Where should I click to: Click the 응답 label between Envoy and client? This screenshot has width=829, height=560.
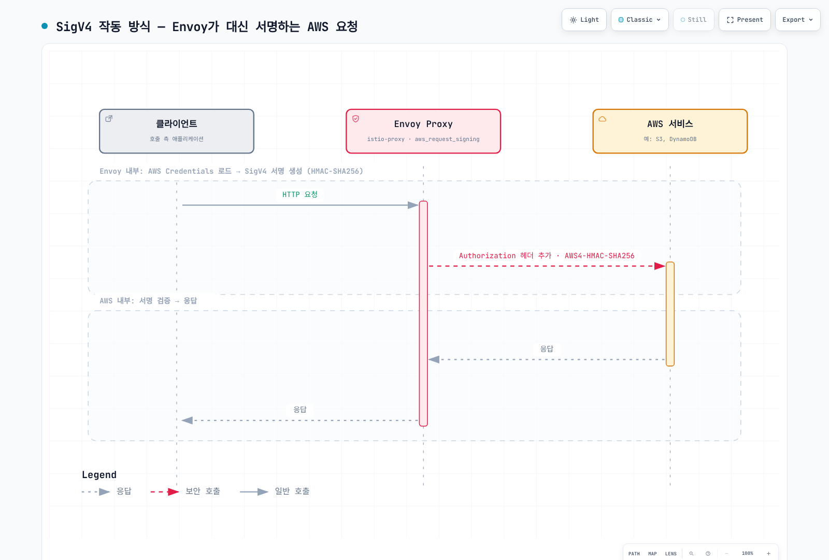tap(300, 410)
